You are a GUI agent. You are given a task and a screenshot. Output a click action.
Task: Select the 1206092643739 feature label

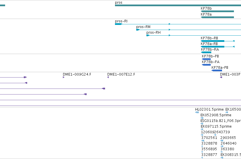[215, 132]
